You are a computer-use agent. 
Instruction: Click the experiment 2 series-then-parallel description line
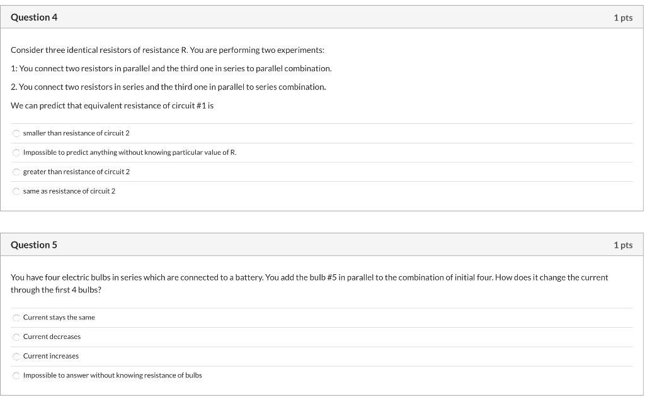pos(168,87)
